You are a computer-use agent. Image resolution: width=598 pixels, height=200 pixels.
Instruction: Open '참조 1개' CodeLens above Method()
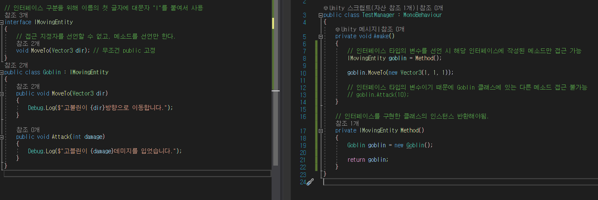[347, 123]
